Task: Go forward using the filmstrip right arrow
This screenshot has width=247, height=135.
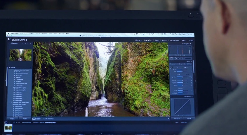Action: [x=19, y=122]
